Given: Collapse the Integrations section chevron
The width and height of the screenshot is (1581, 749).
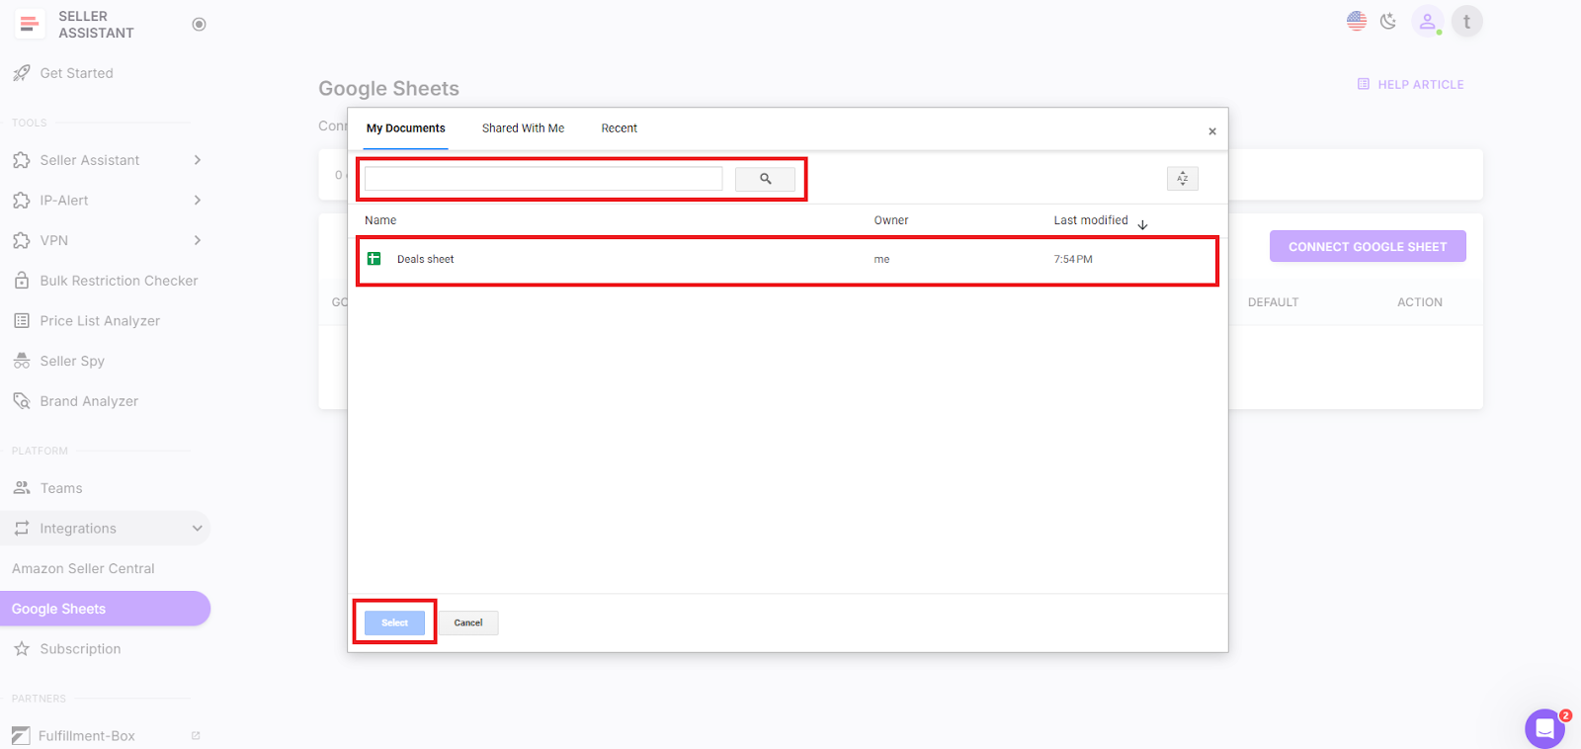Looking at the screenshot, I should point(198,529).
